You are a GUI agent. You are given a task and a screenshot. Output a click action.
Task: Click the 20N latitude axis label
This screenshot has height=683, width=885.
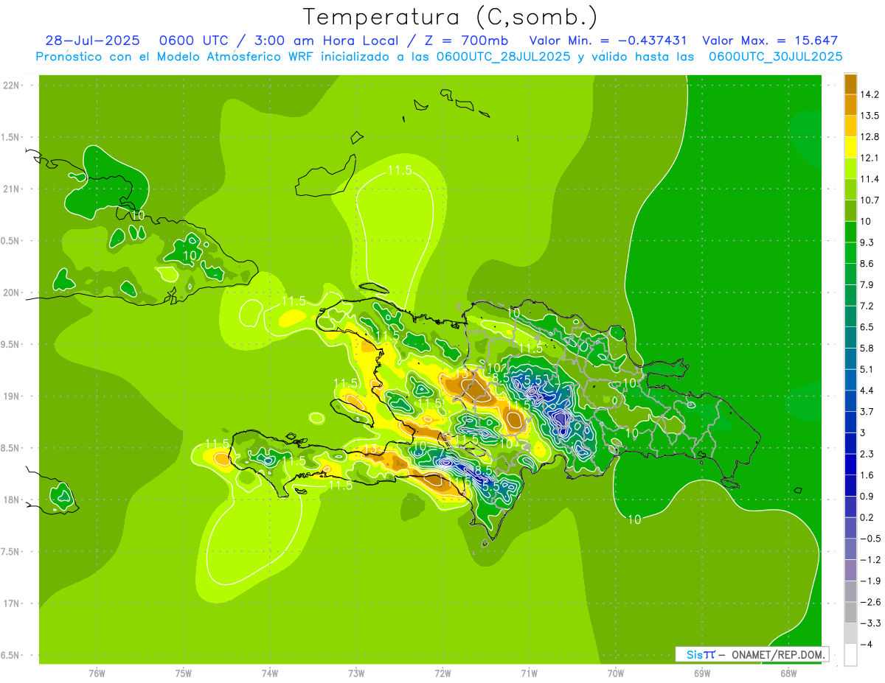click(x=12, y=293)
